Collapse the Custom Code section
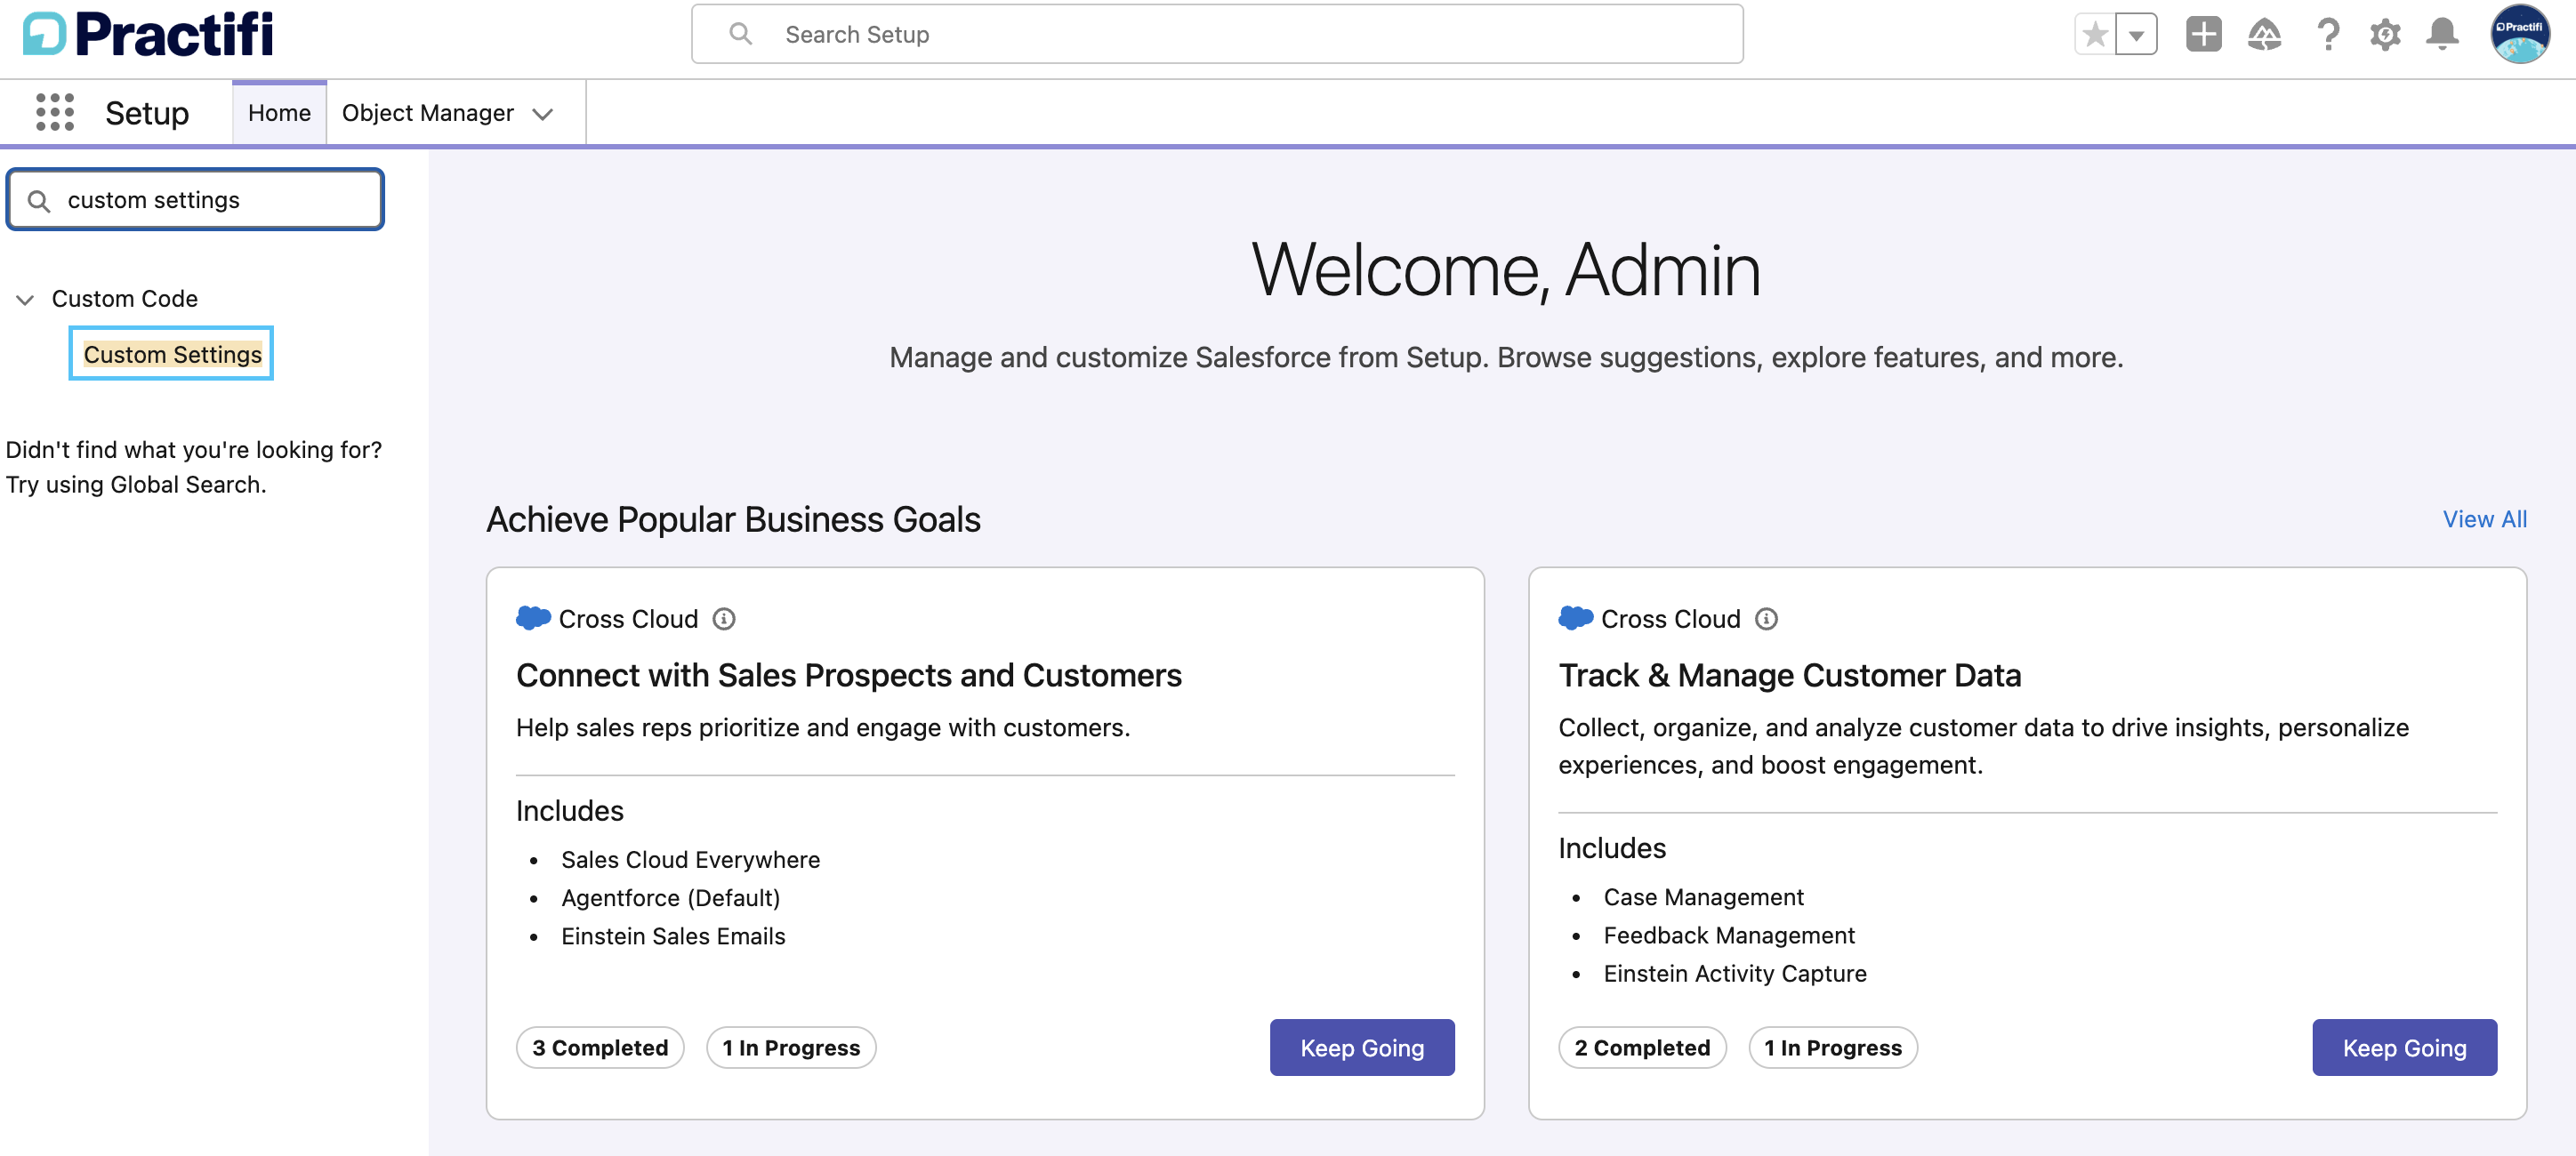This screenshot has height=1156, width=2576. pyautogui.click(x=25, y=299)
